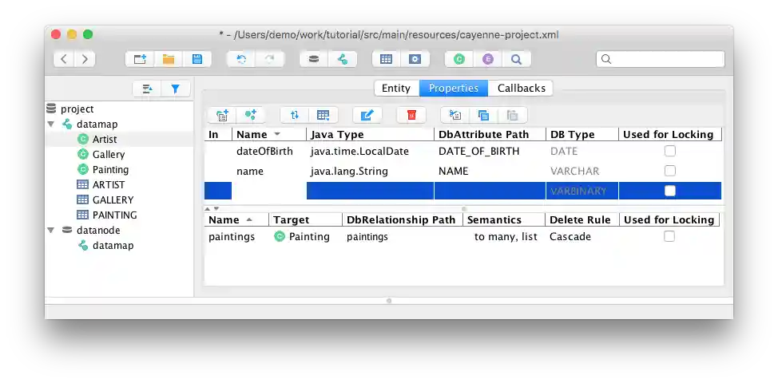Viewport: 778px width, 383px height.
Task: Create a query with magnifier icon
Action: pyautogui.click(x=517, y=60)
